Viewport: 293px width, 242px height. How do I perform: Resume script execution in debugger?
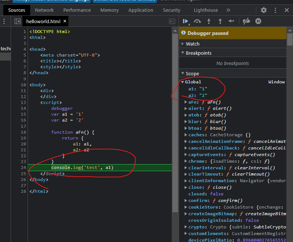[x=186, y=22]
